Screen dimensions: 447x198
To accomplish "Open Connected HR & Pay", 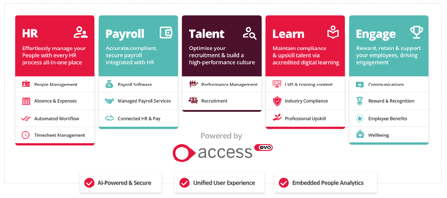I will [138, 119].
